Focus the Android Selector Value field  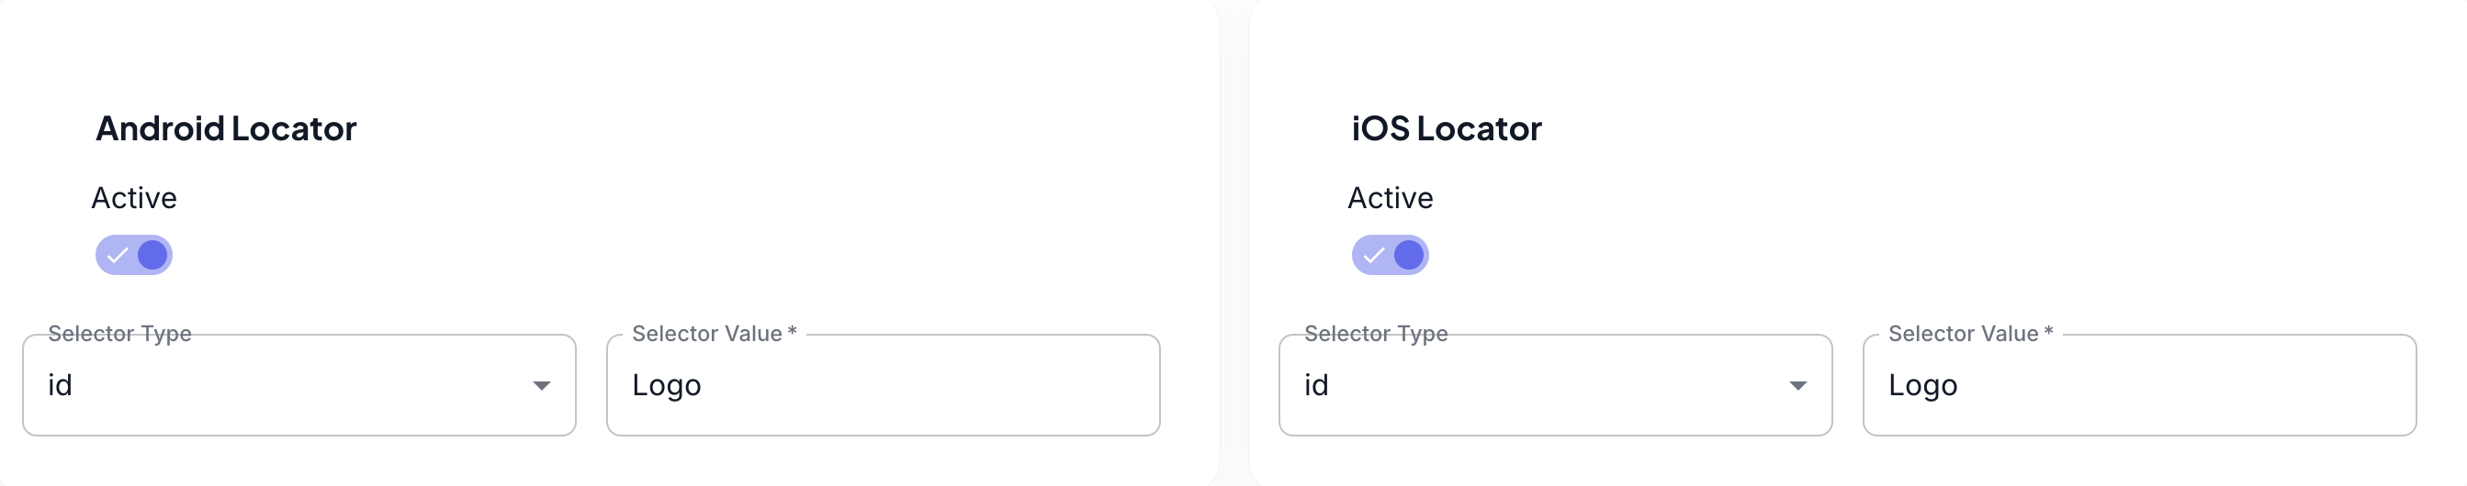point(883,385)
